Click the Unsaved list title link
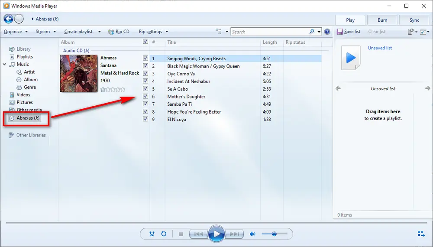433x247 pixels. 380,48
